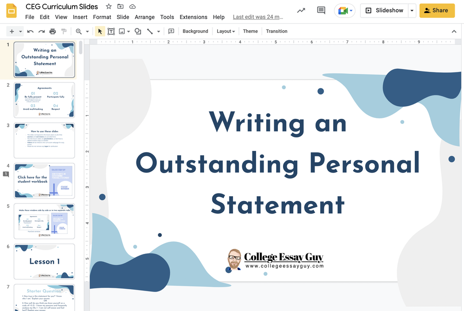Activate the Paint format tool
Viewport: 464px width, 311px height.
[x=64, y=31]
